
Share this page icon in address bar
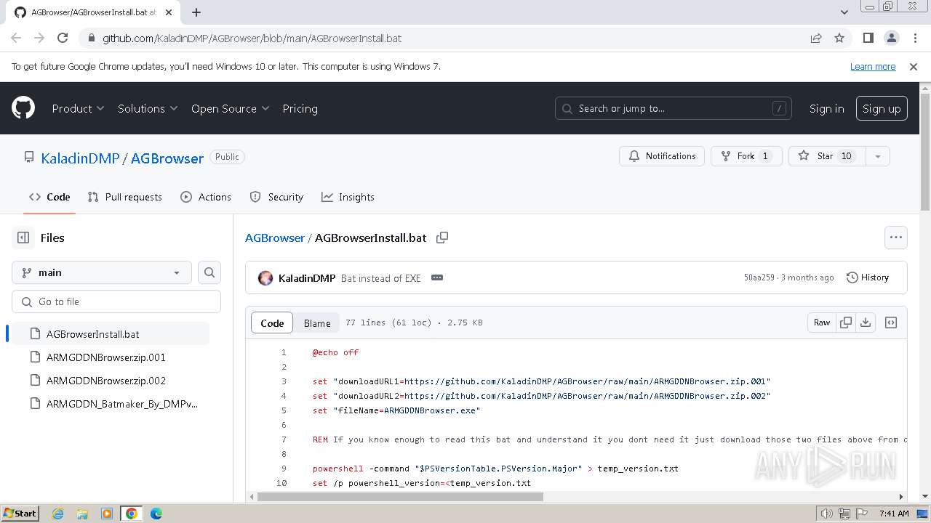pyautogui.click(x=816, y=38)
